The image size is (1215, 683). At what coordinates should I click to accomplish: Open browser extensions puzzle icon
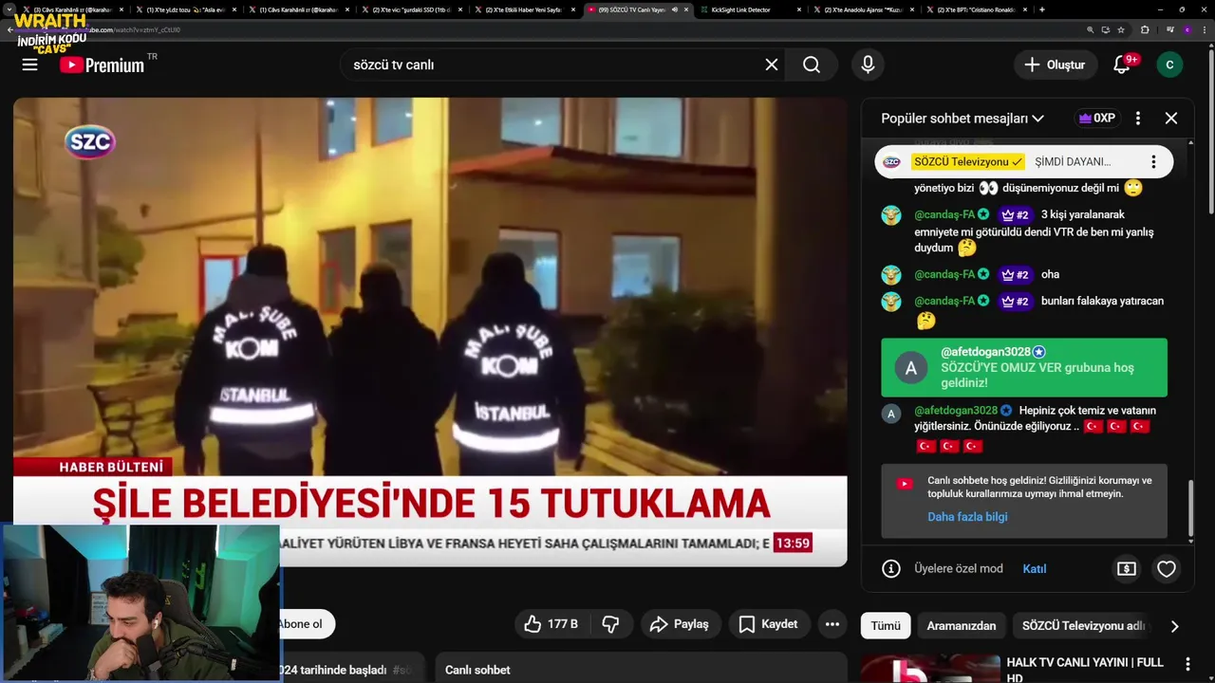[1144, 29]
